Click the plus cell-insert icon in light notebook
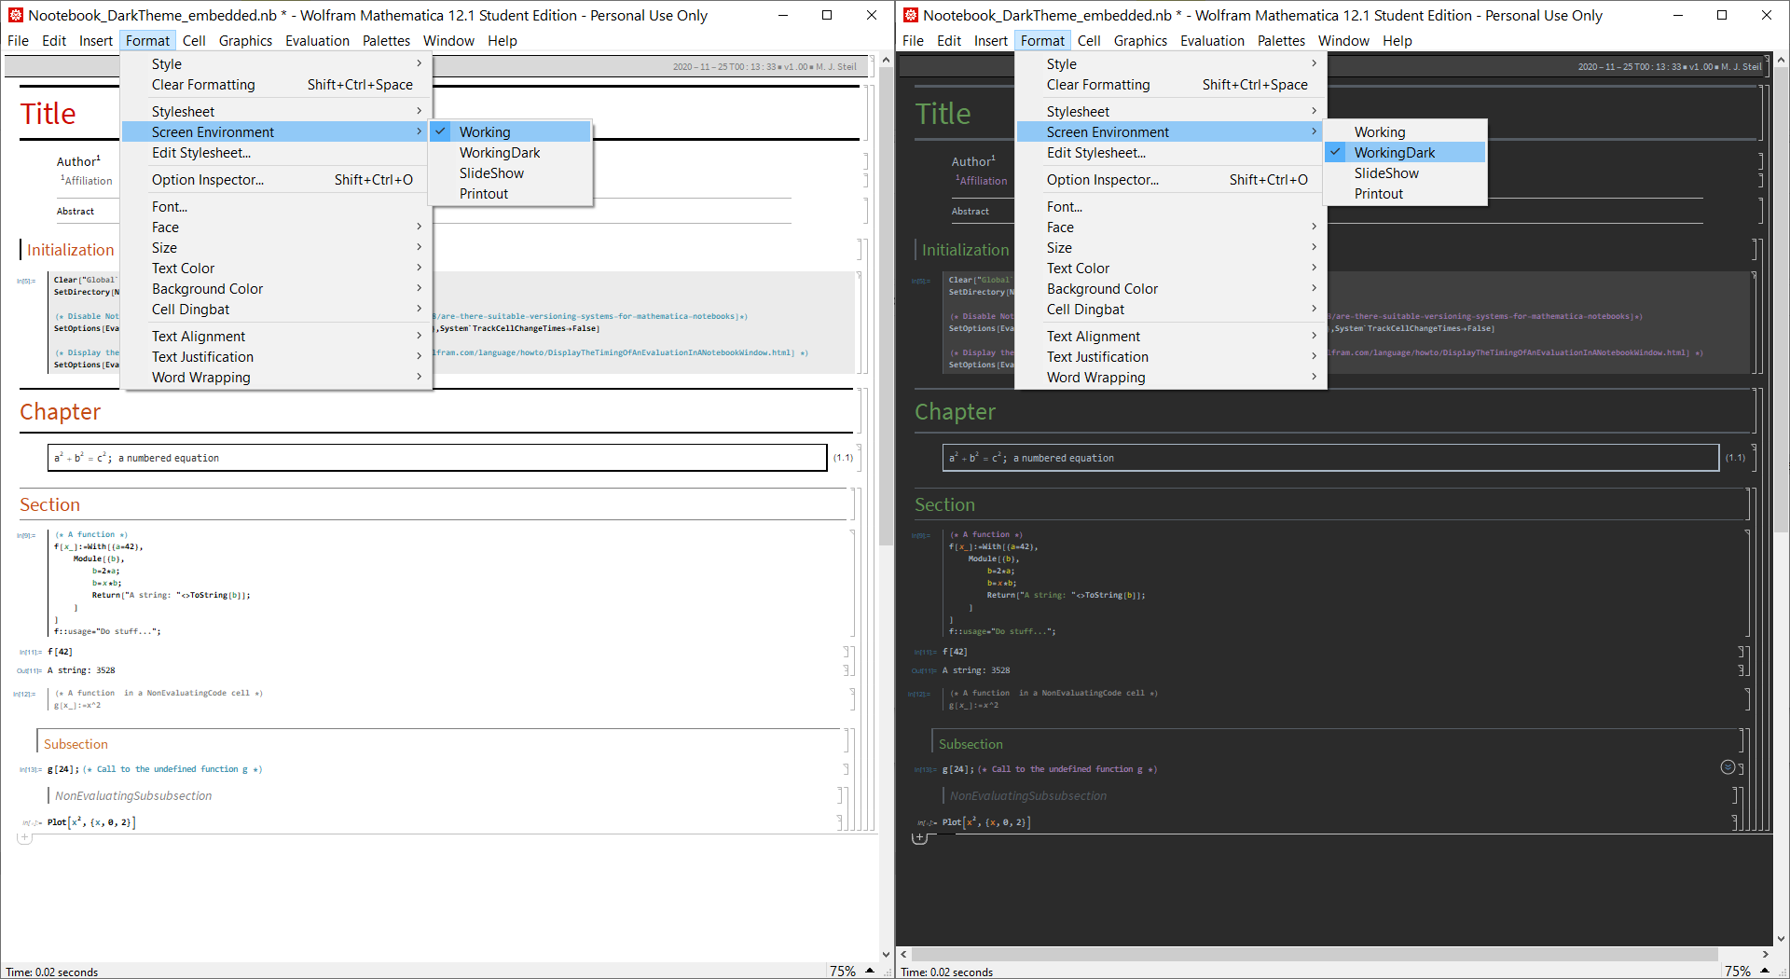The height and width of the screenshot is (979, 1790). [x=24, y=838]
